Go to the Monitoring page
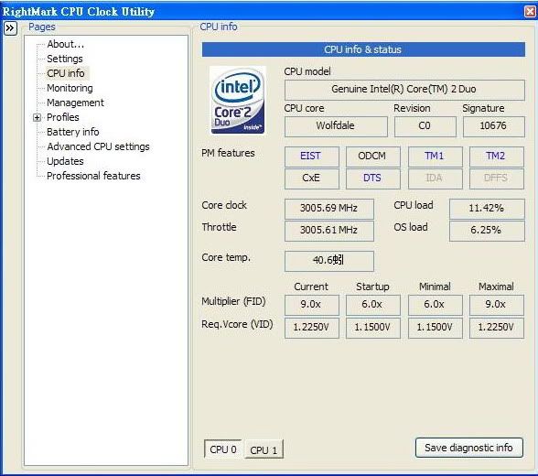This screenshot has height=476, width=538. pos(70,88)
